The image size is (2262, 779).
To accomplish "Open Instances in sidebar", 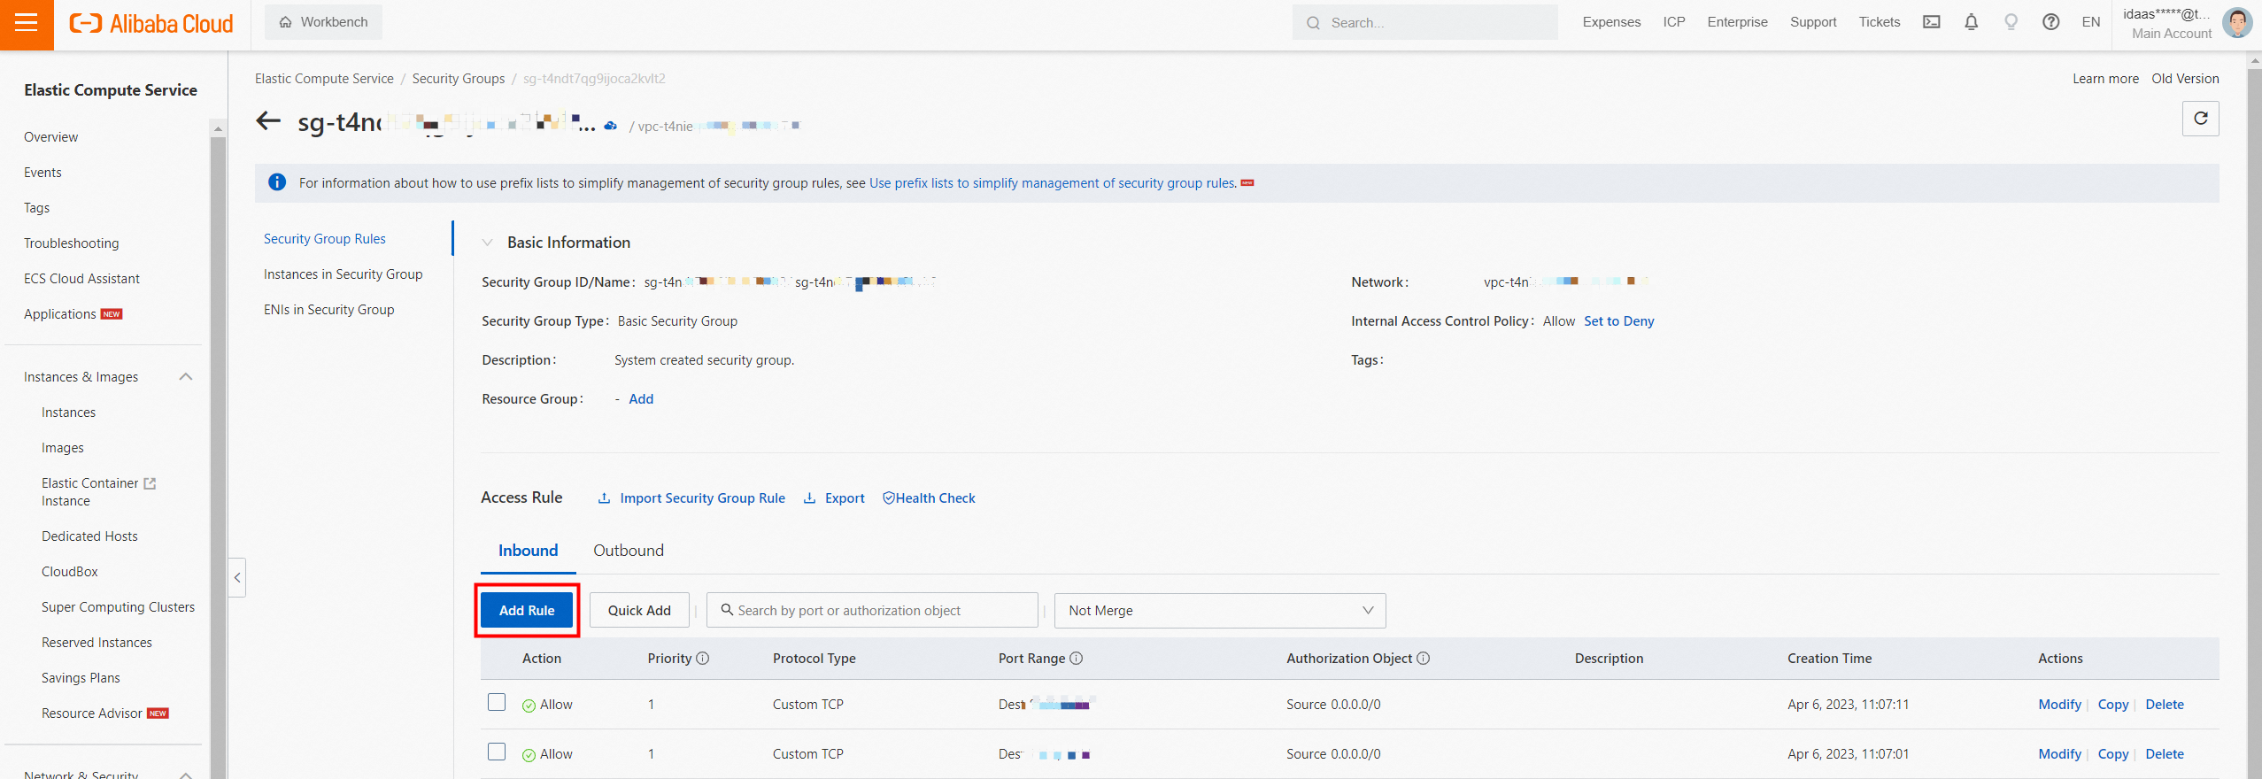I will coord(68,413).
